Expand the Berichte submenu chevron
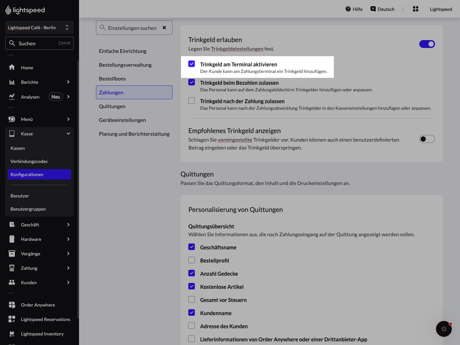The image size is (460, 345). click(x=68, y=82)
